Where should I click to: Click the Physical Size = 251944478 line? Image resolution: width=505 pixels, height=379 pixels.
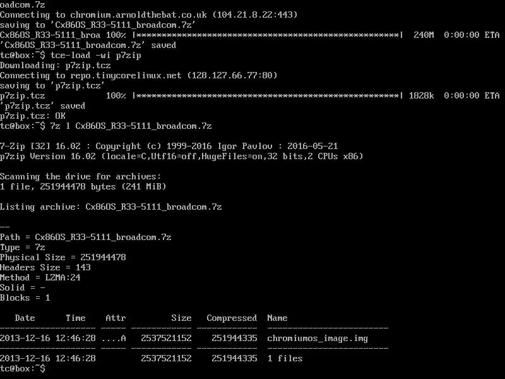(62, 257)
